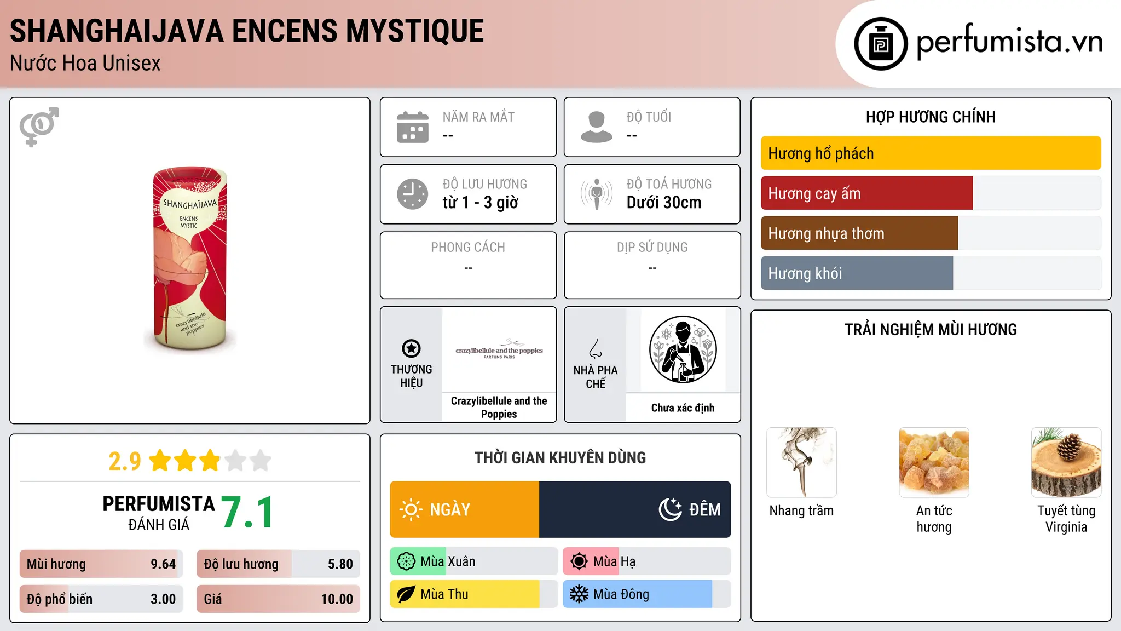Click the perfumista perfume bottle logo icon
This screenshot has height=631, width=1121.
point(881,44)
